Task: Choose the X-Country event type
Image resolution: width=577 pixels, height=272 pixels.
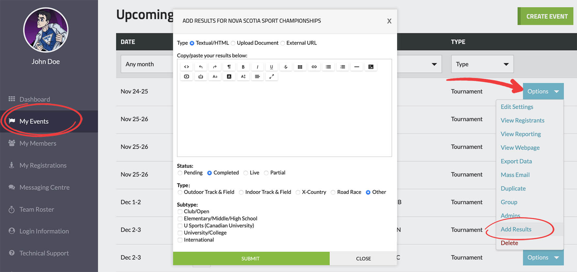Action: coord(298,192)
